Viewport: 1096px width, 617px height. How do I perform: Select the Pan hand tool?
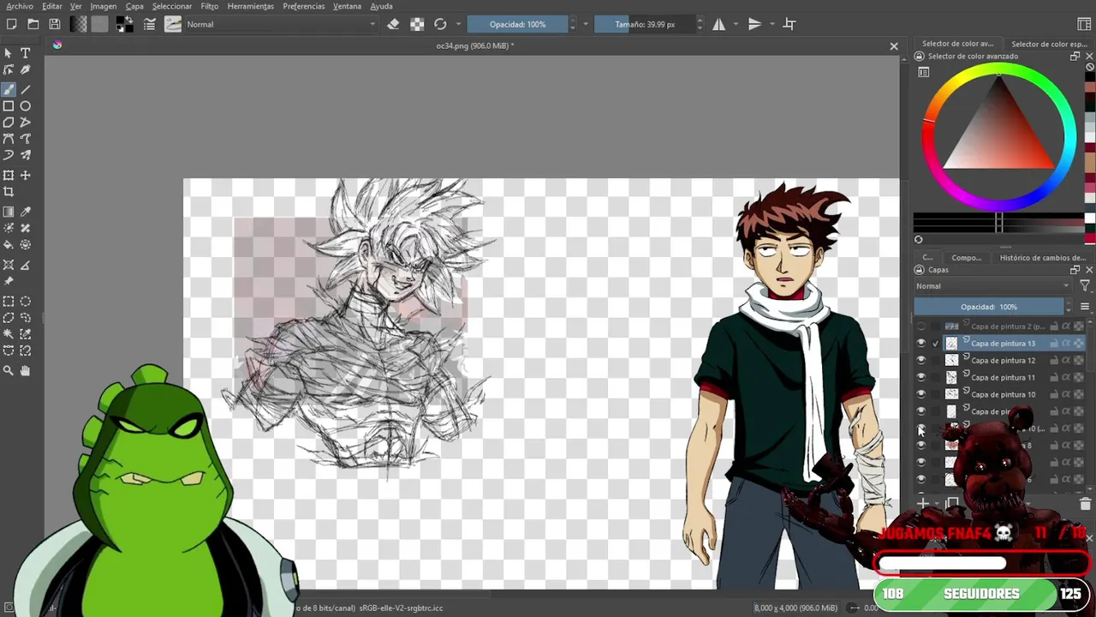point(26,370)
